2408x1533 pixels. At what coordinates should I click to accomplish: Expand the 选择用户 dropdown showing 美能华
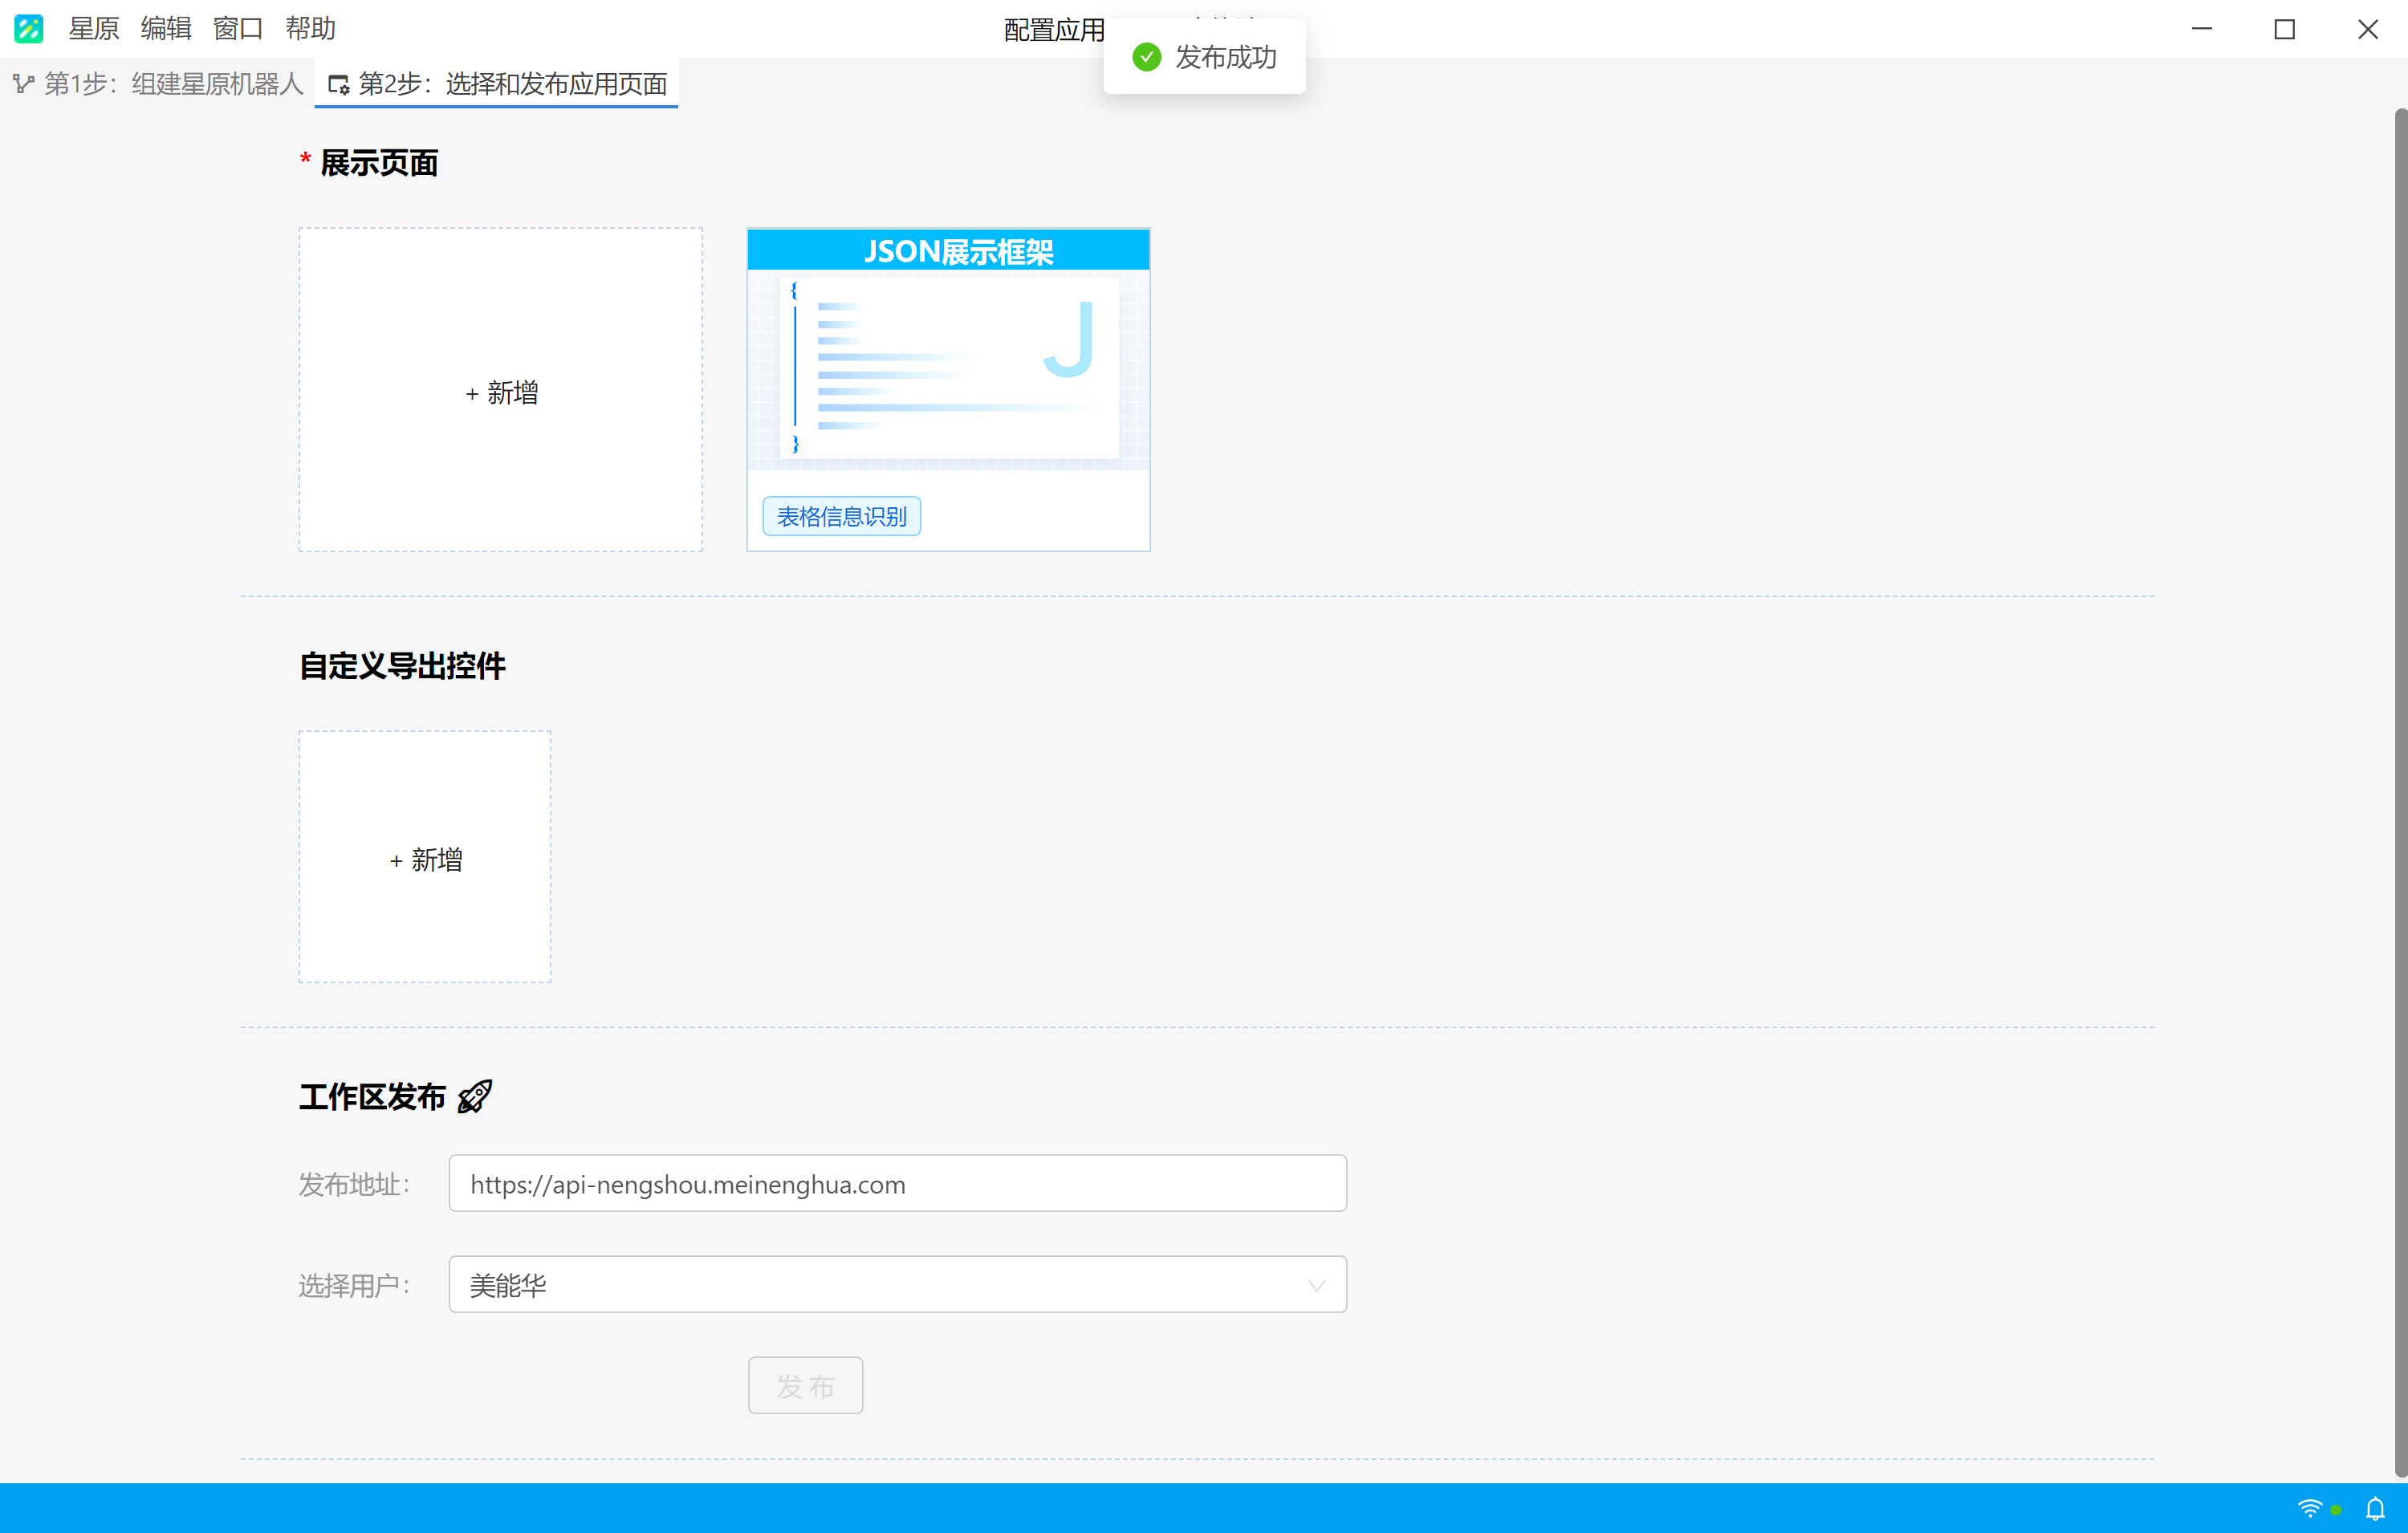pos(897,1285)
